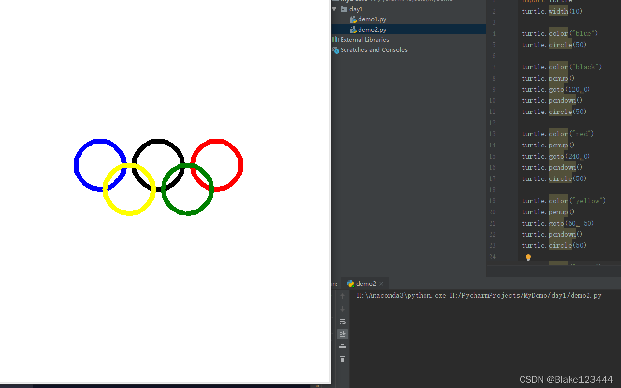
Task: Click the demo1.py Python file icon
Action: click(x=353, y=19)
